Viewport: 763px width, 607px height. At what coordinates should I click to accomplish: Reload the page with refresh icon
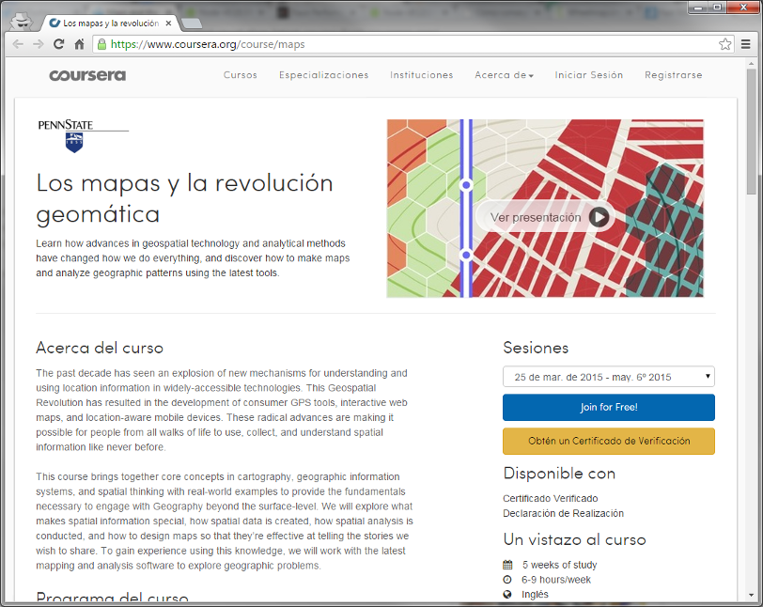pos(58,44)
